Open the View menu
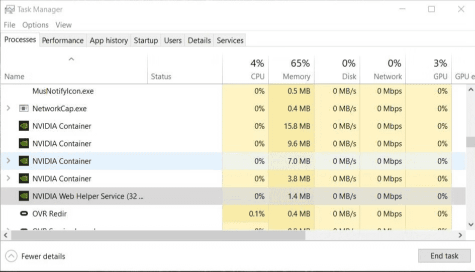475x272 pixels. 63,25
